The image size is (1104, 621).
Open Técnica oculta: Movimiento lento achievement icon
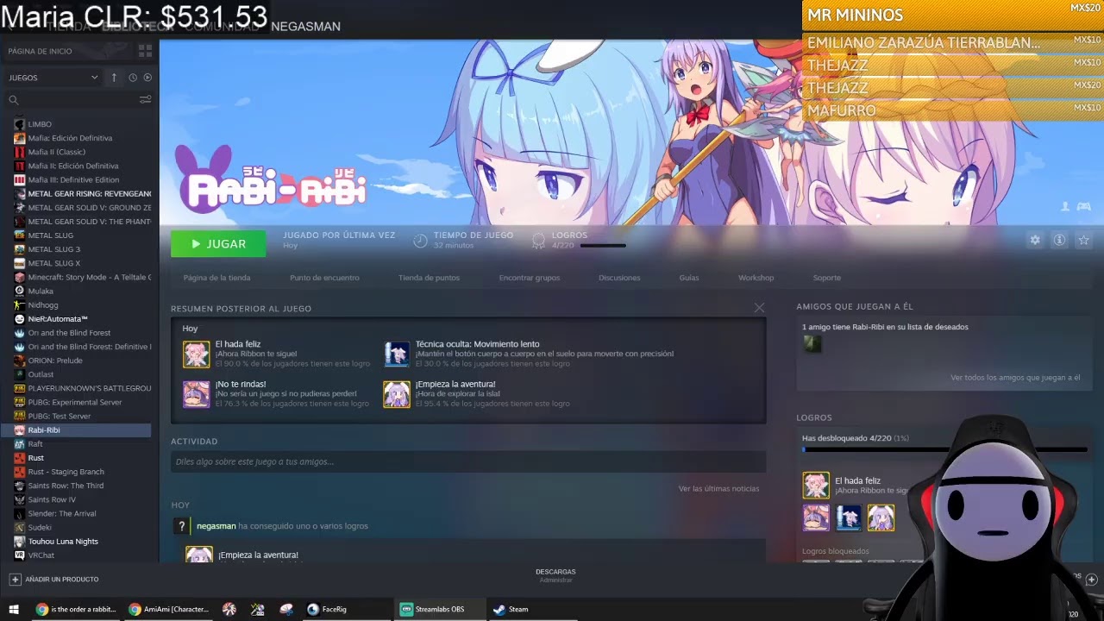pyautogui.click(x=397, y=354)
